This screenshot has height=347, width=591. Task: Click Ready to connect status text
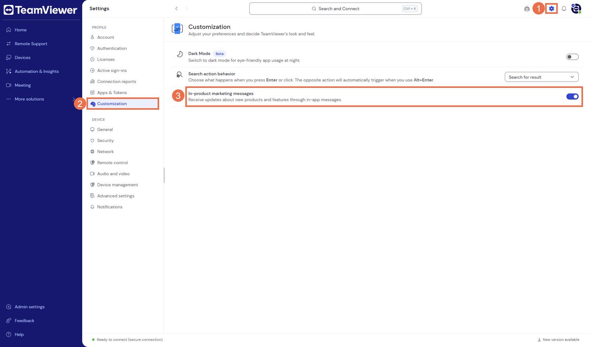click(x=130, y=340)
